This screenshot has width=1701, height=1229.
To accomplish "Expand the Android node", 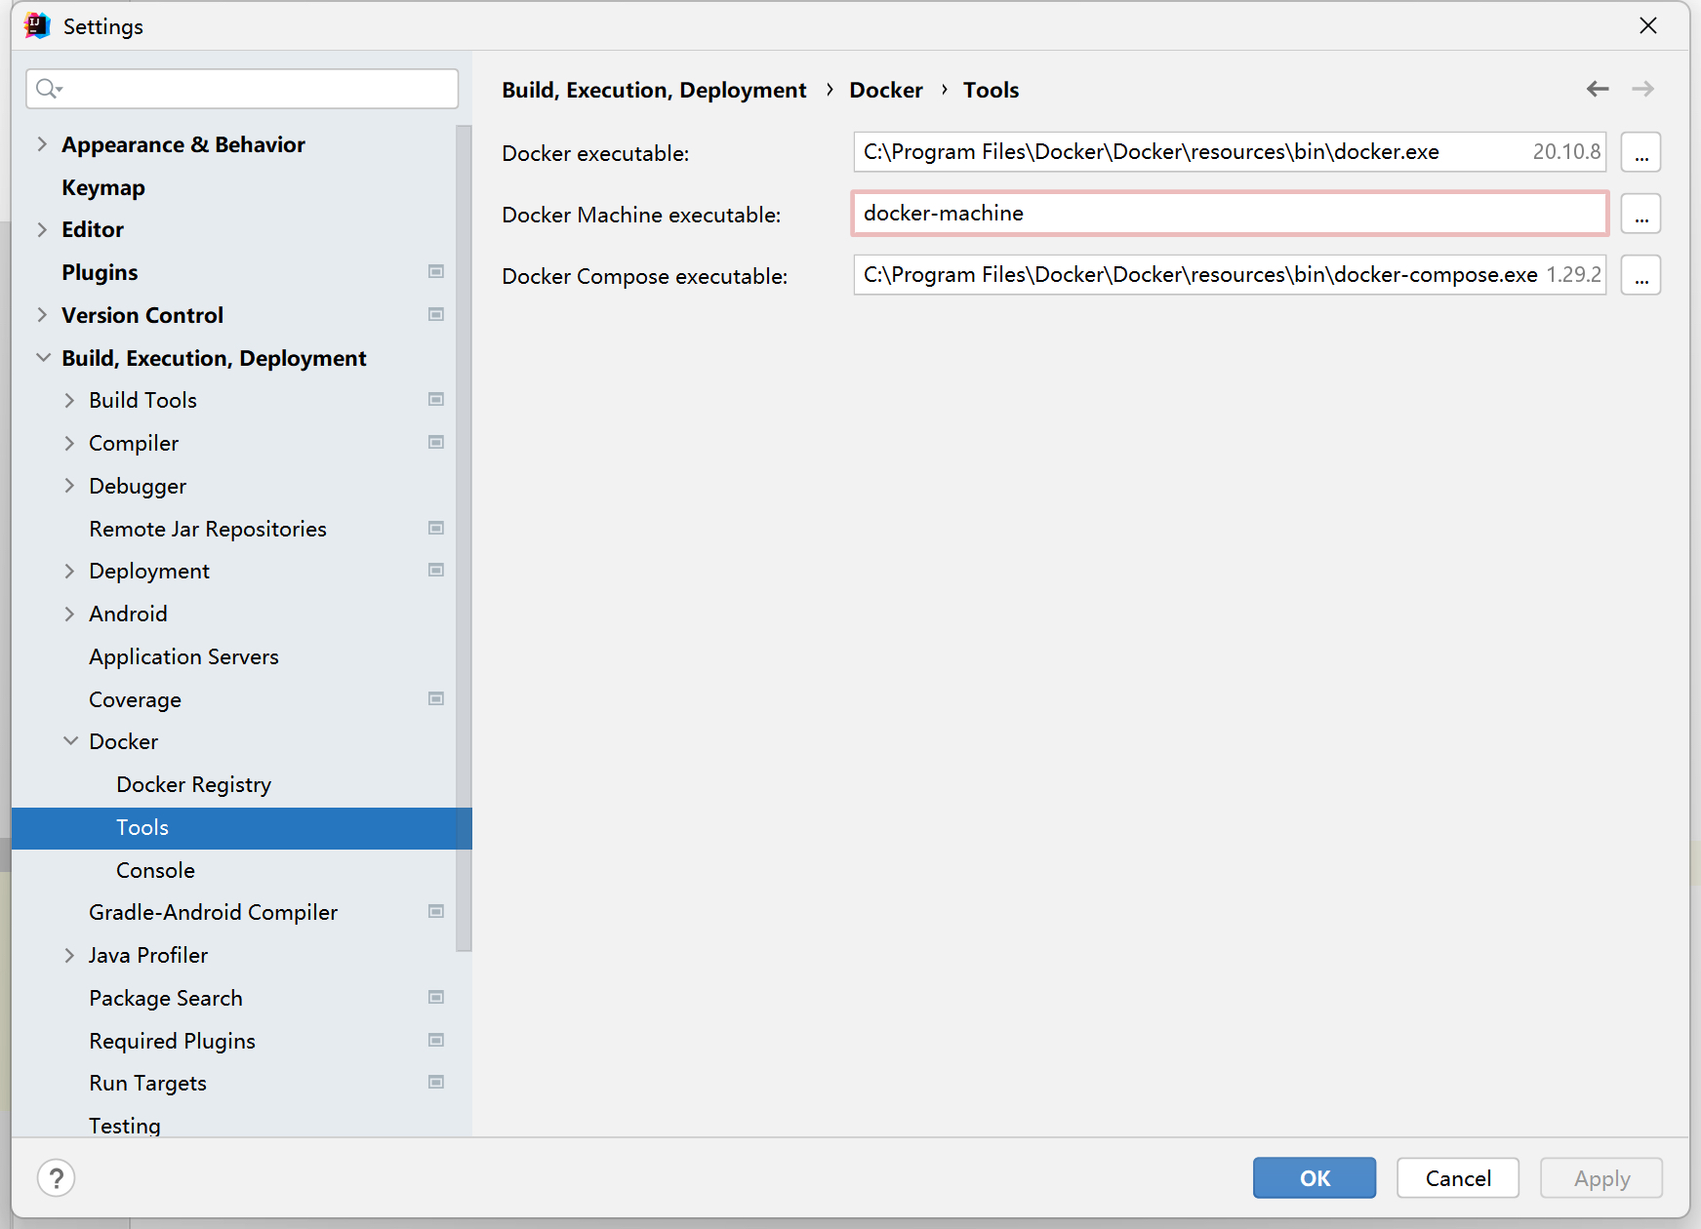I will click(x=69, y=614).
